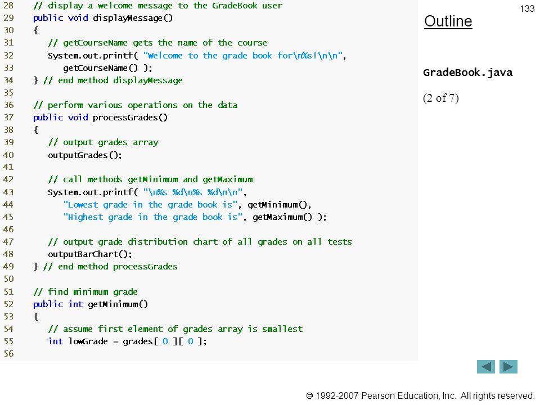
Task: Click the opening brace on line 53
Action: 36,317
